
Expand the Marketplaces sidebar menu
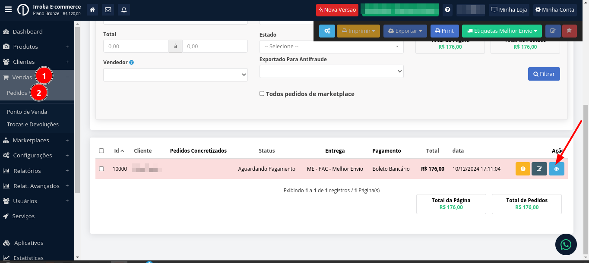click(x=37, y=140)
